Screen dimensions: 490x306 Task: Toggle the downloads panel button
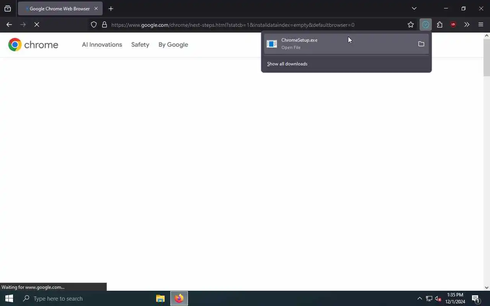(426, 24)
